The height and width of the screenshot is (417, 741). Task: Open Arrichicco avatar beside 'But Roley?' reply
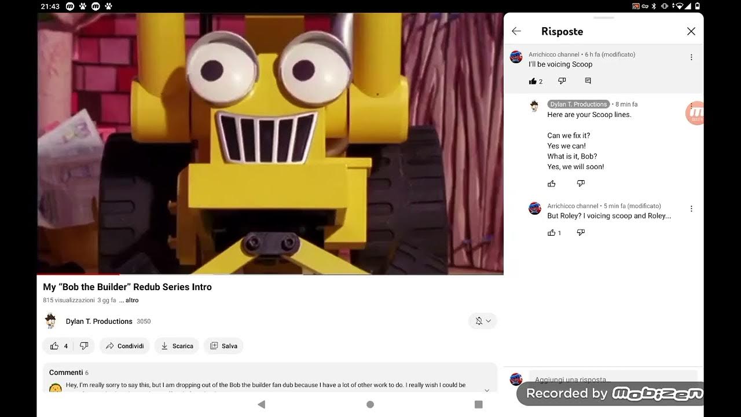(535, 209)
